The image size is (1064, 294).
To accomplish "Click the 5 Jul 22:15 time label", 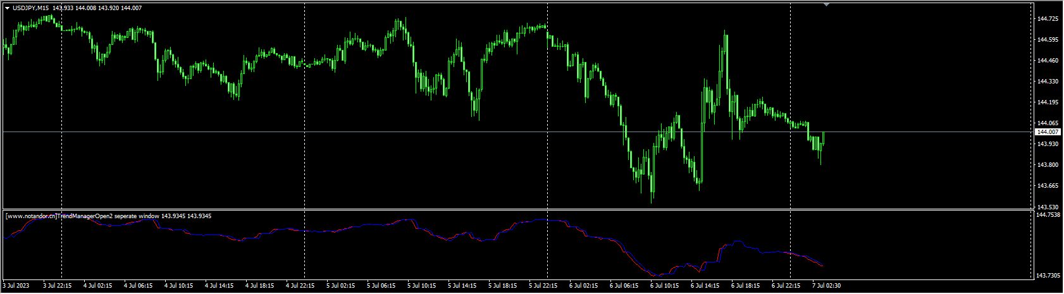I will coord(543,286).
